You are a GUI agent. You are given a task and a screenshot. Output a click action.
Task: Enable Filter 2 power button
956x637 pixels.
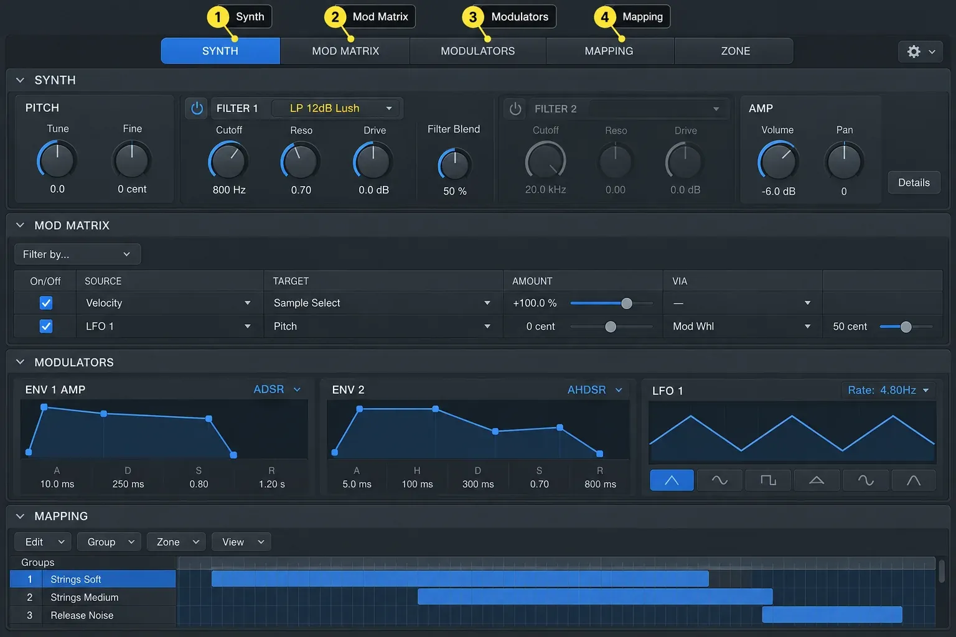[x=515, y=109]
